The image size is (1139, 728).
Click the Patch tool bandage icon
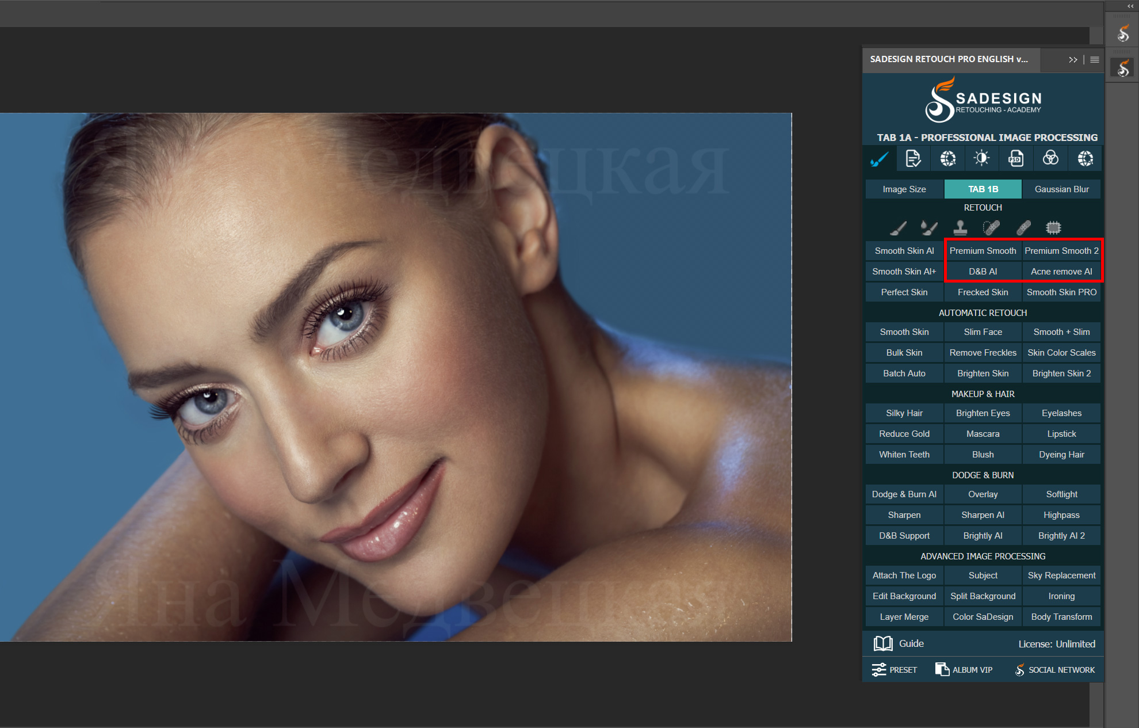click(1023, 228)
